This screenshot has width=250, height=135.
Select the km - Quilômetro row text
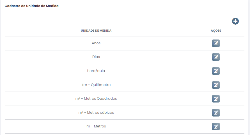coord(96,85)
